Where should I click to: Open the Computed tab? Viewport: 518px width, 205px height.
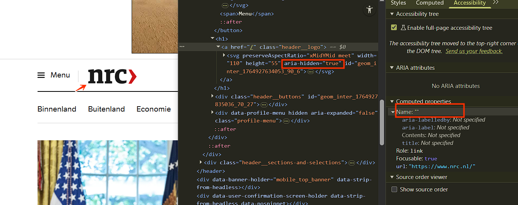pos(429,3)
